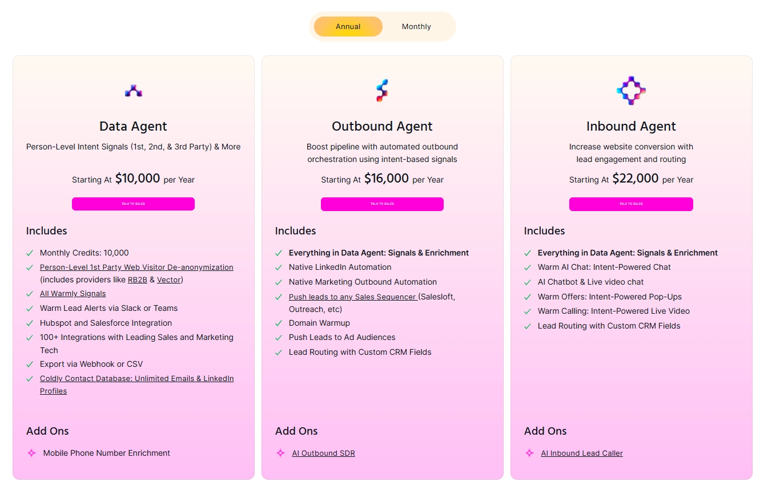Select the Annual billing option

pyautogui.click(x=348, y=27)
